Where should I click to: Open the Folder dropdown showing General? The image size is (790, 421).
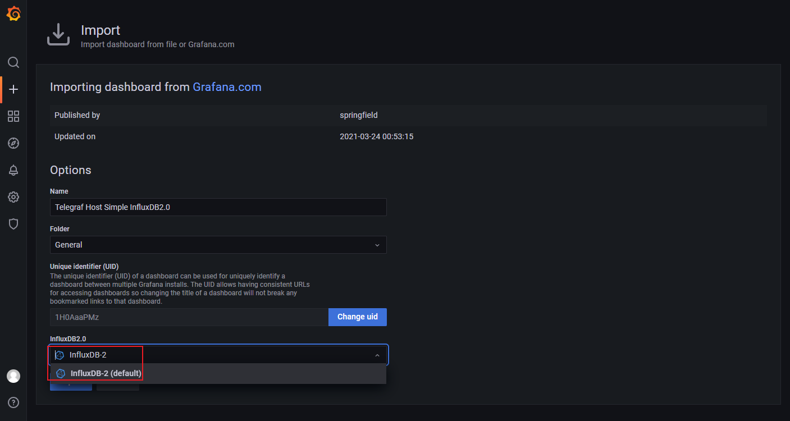(x=218, y=245)
